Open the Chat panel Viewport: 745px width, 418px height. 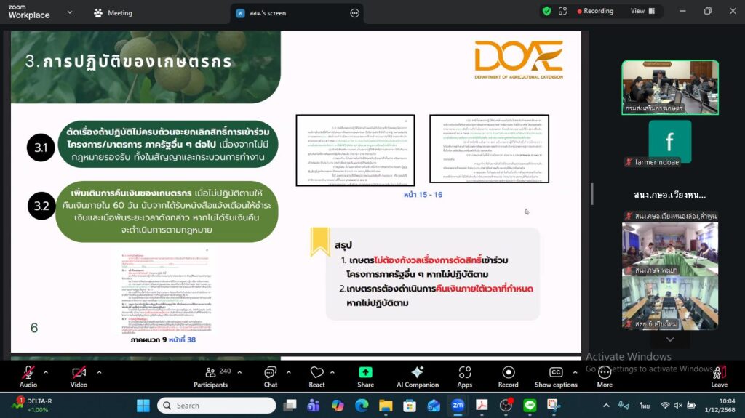coord(270,376)
